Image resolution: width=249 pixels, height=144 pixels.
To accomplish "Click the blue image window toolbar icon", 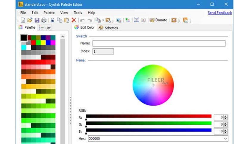I will click(x=119, y=20).
